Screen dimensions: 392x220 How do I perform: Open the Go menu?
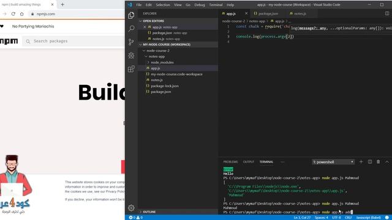pyautogui.click(x=188, y=5)
